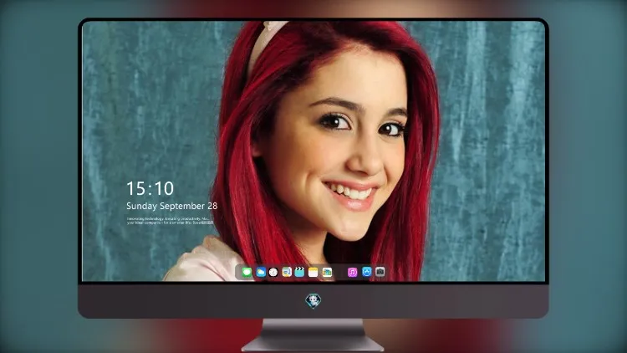This screenshot has width=627, height=353.
Task: Open the yellow Notes dock icon
Action: tap(313, 272)
